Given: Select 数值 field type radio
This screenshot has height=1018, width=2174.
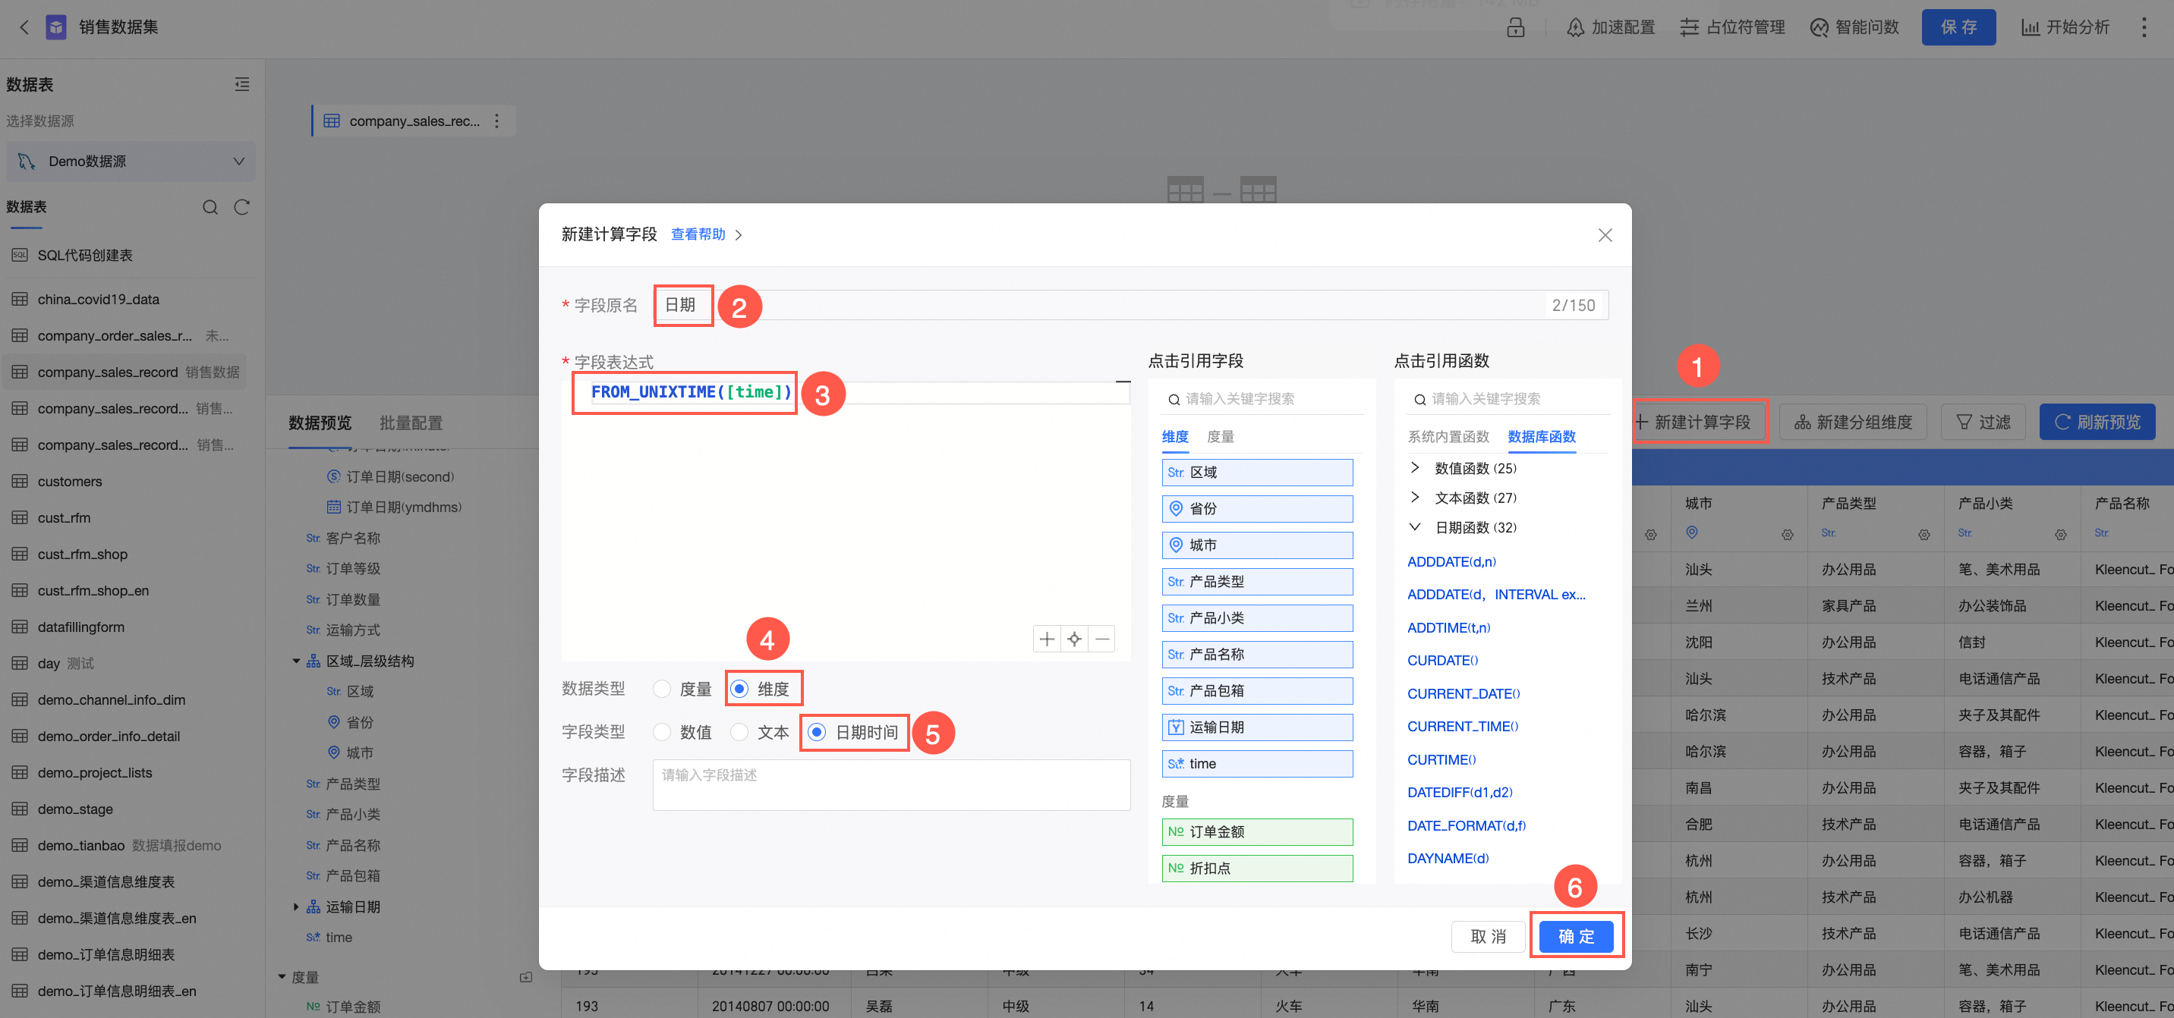Looking at the screenshot, I should 663,732.
